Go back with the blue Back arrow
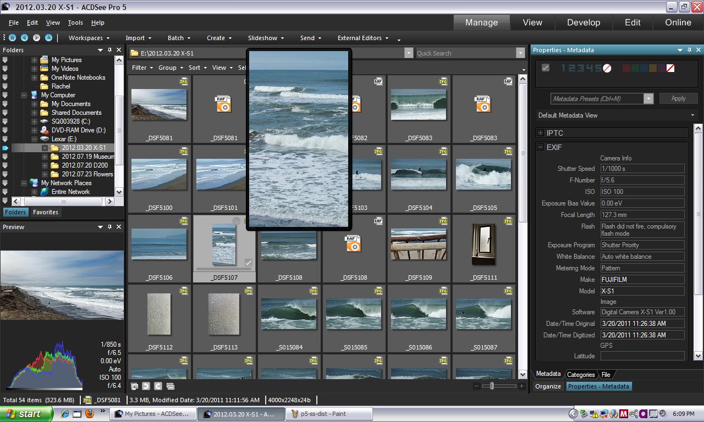Screen dimensions: 704x422 pos(24,38)
